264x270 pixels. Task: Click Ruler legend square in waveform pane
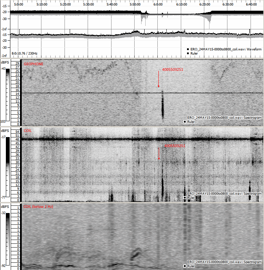pos(188,54)
